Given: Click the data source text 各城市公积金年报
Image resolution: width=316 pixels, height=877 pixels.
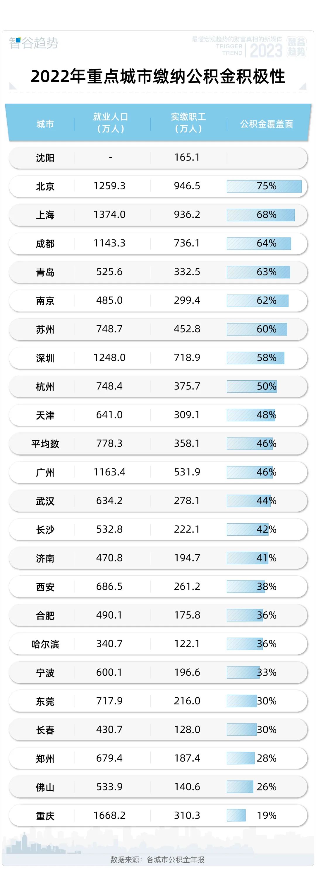Looking at the screenshot, I should pyautogui.click(x=175, y=859).
